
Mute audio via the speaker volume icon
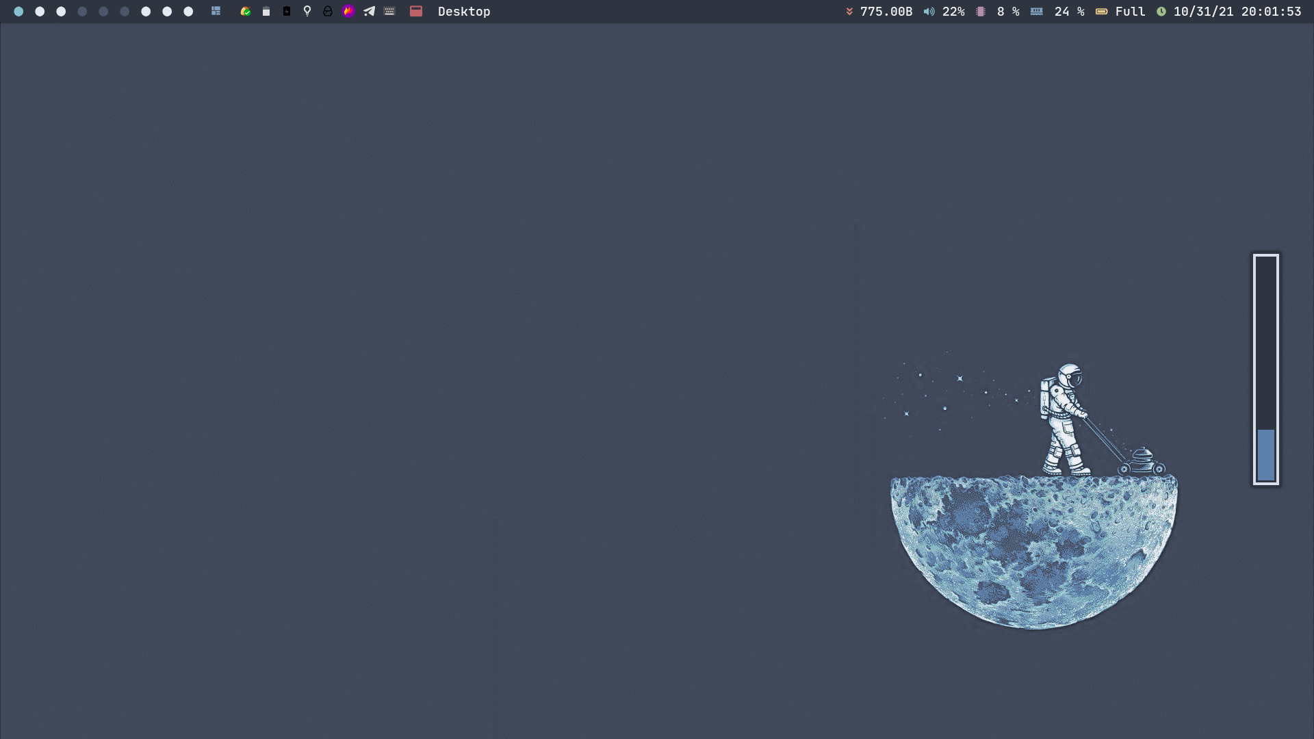pos(929,11)
